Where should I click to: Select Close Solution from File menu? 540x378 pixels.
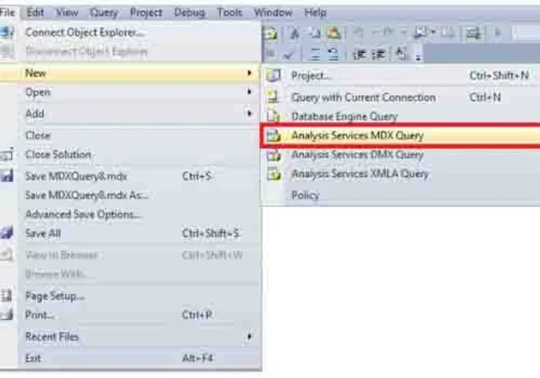pyautogui.click(x=58, y=154)
